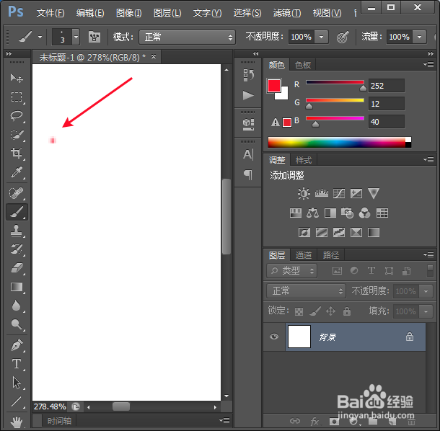Viewport: 440px width, 431px height.
Task: Switch to the 通道 tab
Action: tap(304, 255)
